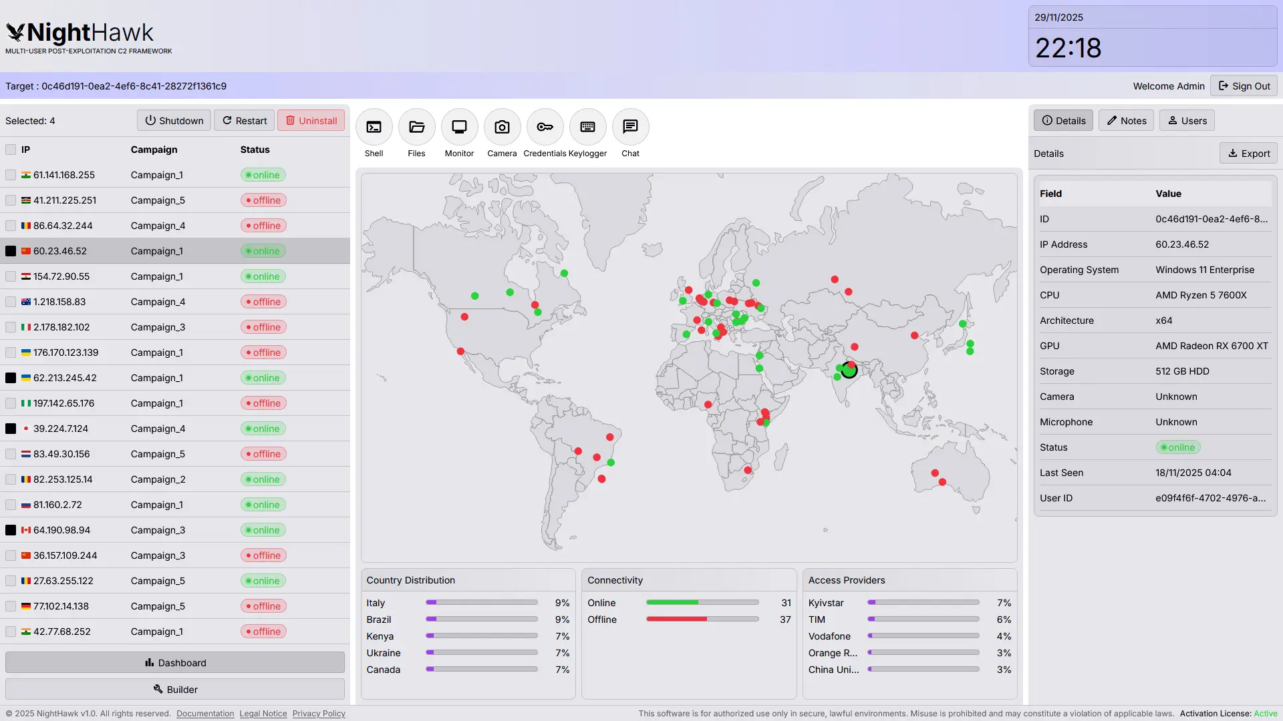Image resolution: width=1283 pixels, height=721 pixels.
Task: Toggle the select-all checkbox in IP header
Action: pyautogui.click(x=11, y=150)
